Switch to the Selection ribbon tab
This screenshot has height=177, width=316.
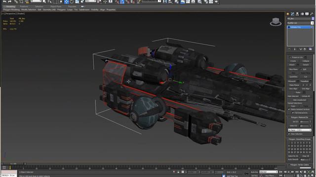coord(39,6)
